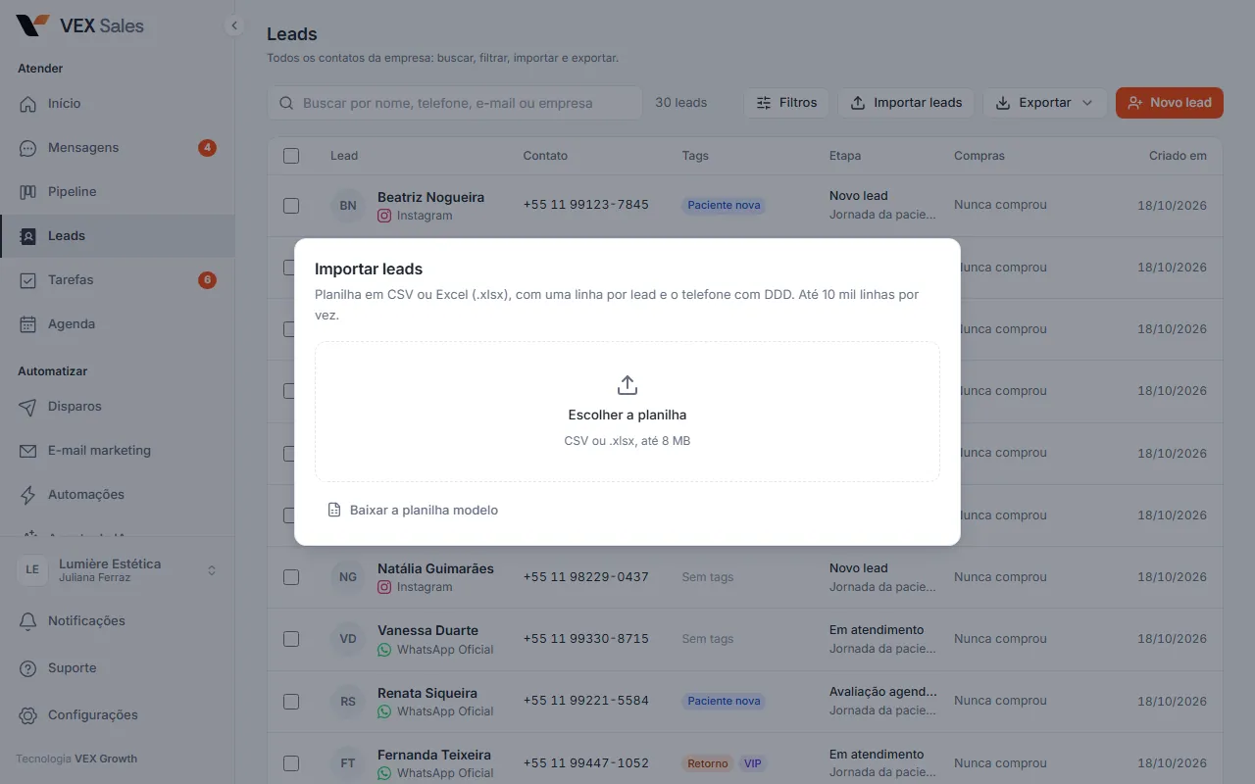The height and width of the screenshot is (784, 1255).
Task: Click the RS avatar for Renata Siqueira
Action: [x=348, y=702]
